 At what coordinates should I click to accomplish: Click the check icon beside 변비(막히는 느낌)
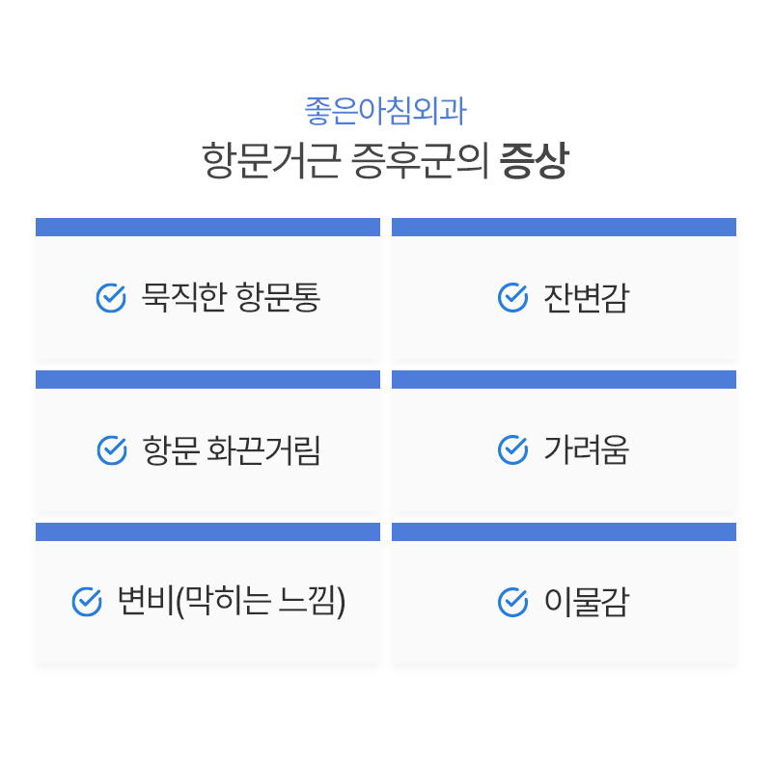tap(87, 602)
